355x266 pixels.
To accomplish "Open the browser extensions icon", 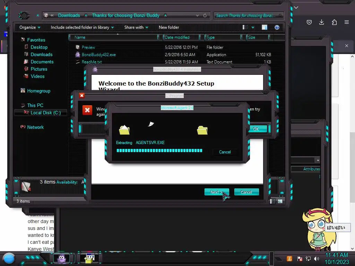I will pos(334,22).
